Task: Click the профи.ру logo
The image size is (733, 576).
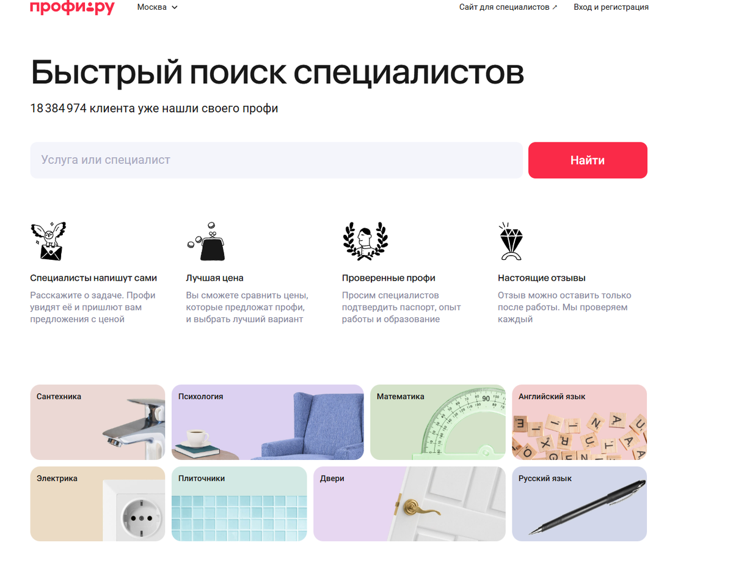Action: (72, 7)
